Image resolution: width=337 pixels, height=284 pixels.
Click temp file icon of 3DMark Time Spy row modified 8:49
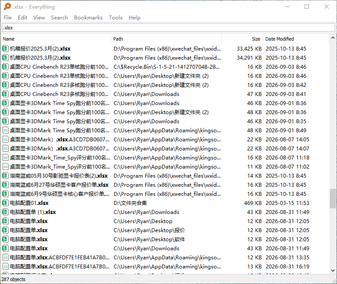click(5, 130)
